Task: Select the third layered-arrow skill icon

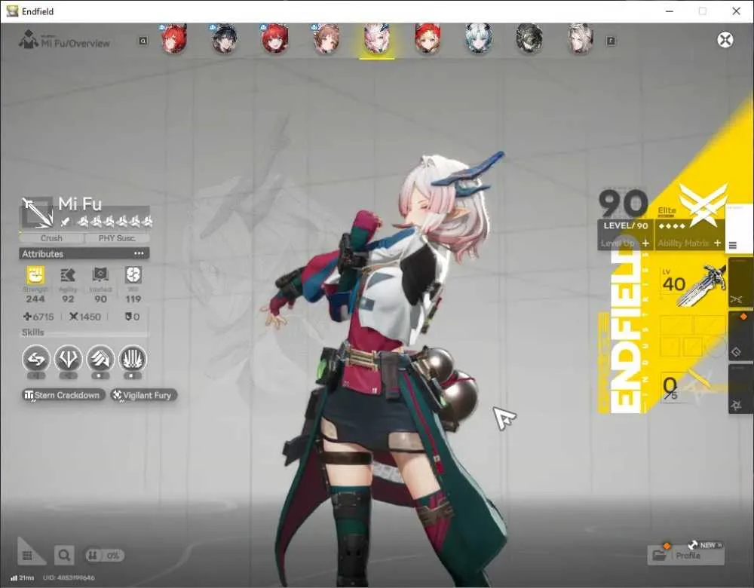Action: (100, 359)
